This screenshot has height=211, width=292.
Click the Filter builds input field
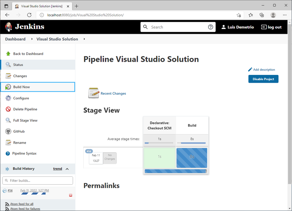click(38, 180)
